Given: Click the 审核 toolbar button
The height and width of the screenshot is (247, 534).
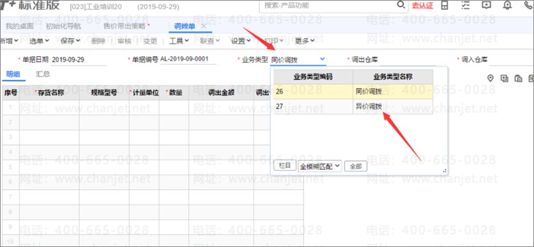Looking at the screenshot, I should coord(124,41).
